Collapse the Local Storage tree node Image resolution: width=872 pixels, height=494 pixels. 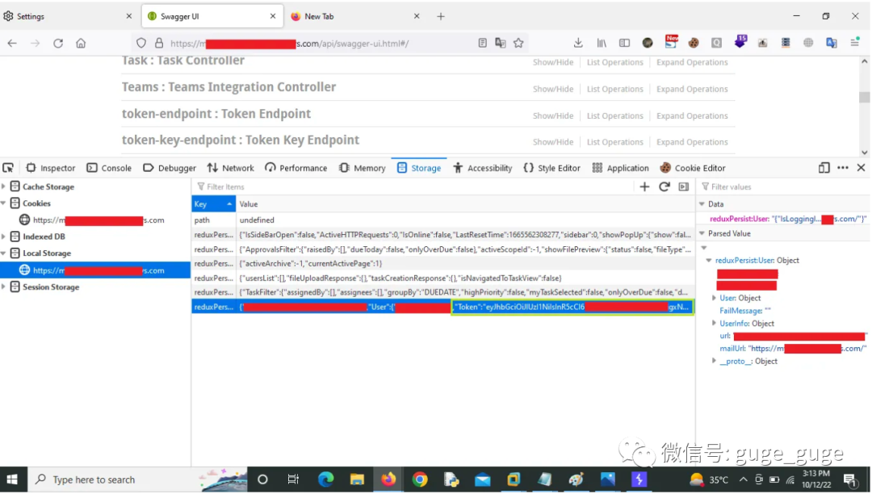click(4, 253)
